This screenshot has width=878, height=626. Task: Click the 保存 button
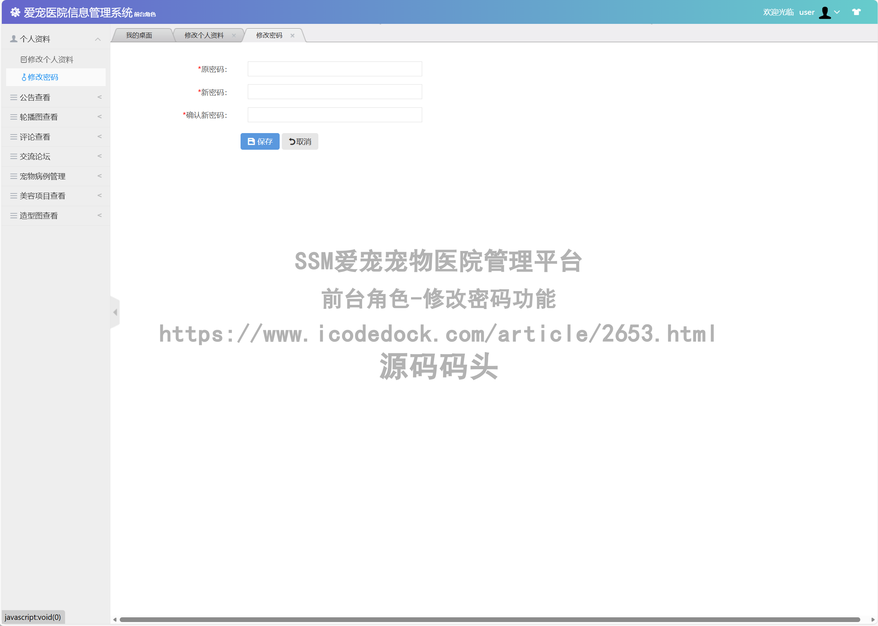[259, 141]
